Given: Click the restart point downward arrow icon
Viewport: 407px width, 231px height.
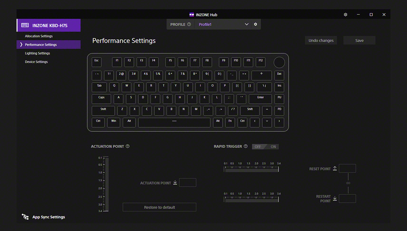Looking at the screenshot, I should pyautogui.click(x=335, y=198).
